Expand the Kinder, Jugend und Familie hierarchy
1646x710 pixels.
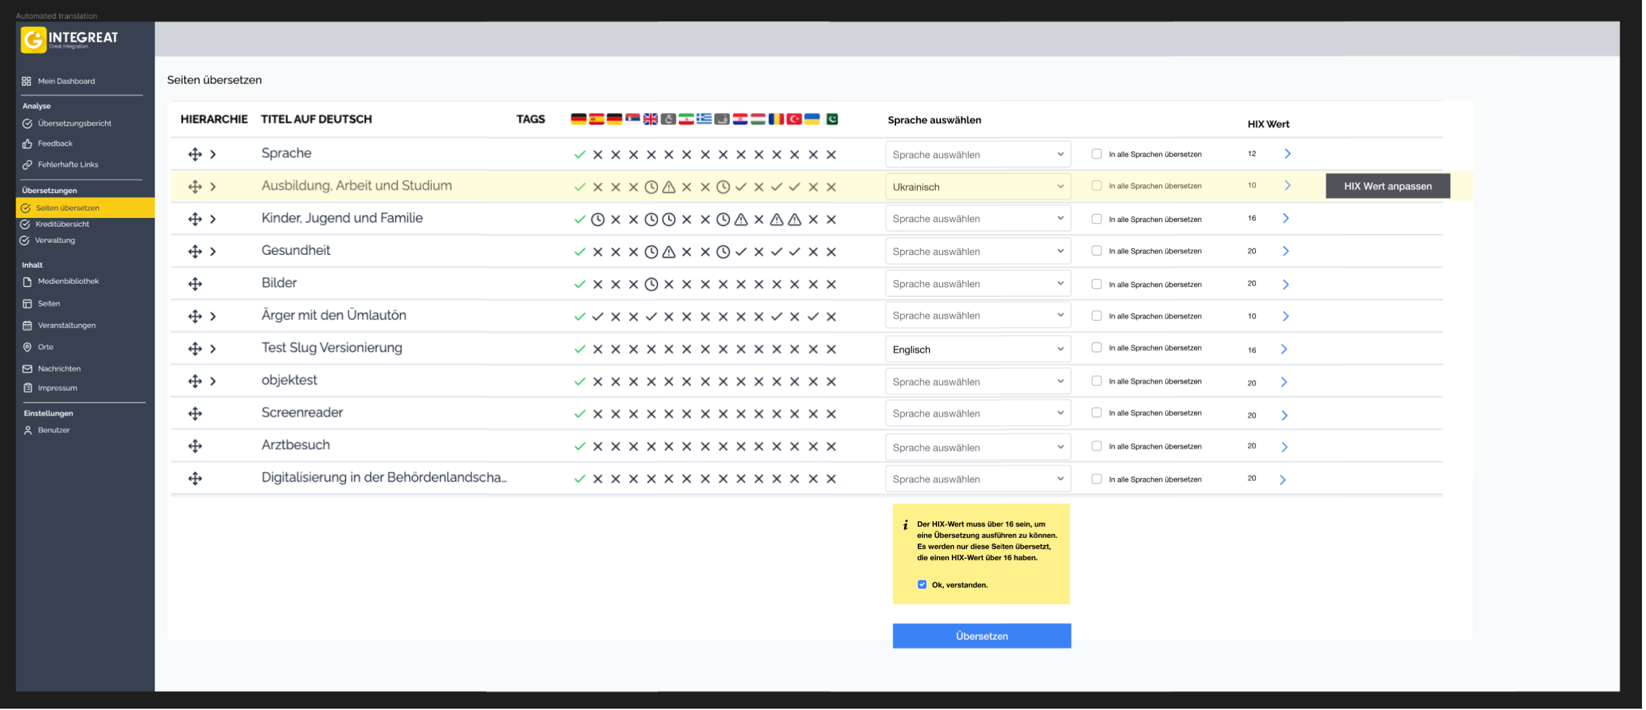pyautogui.click(x=213, y=219)
